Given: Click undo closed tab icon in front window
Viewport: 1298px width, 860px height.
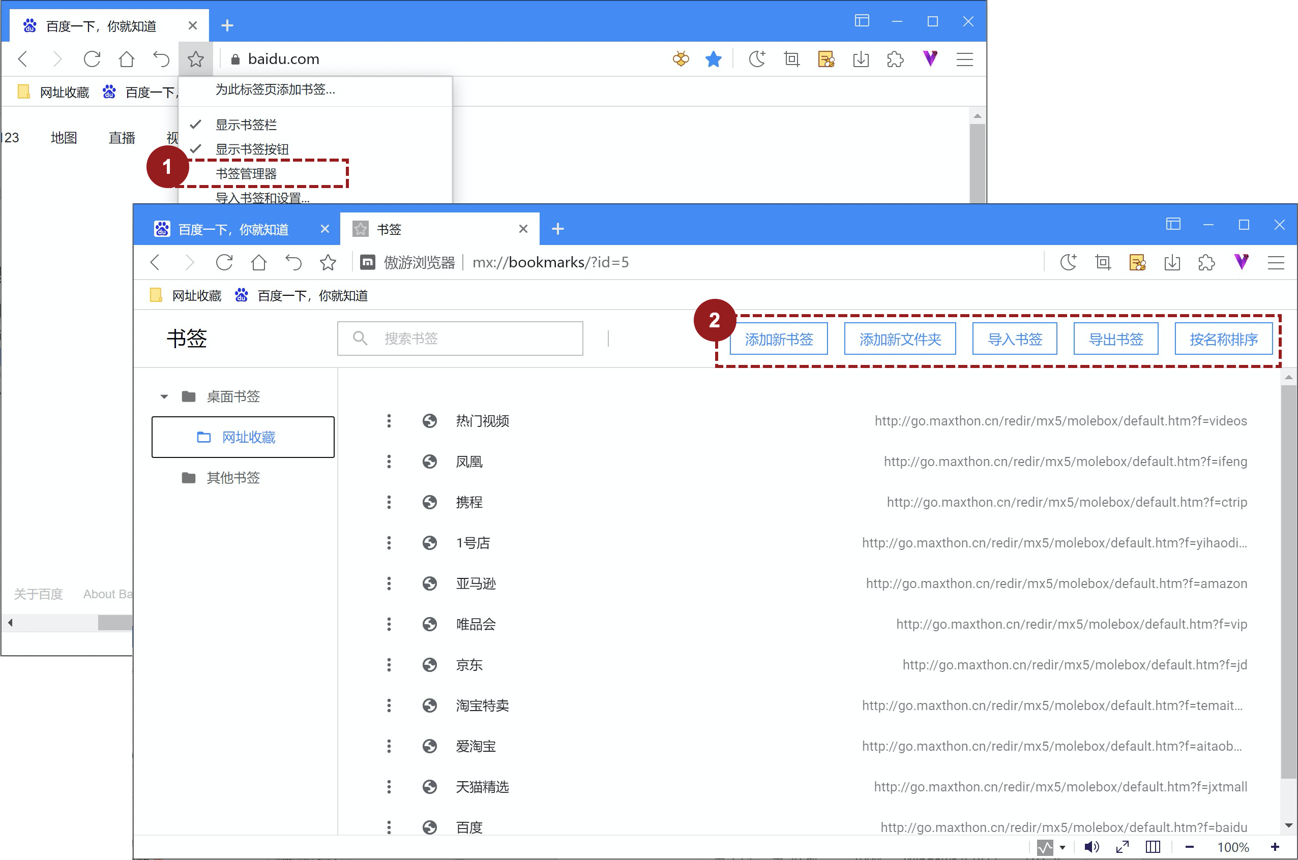Looking at the screenshot, I should click(293, 262).
